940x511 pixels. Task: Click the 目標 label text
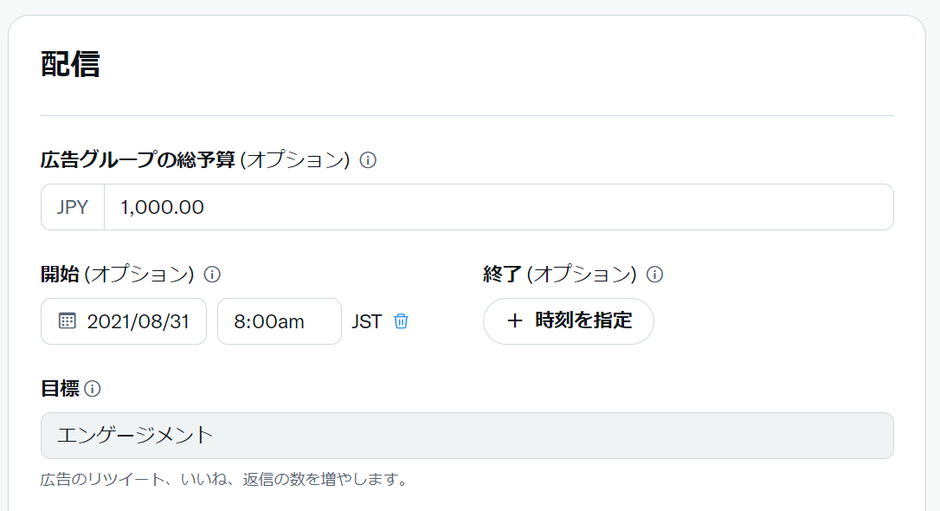coord(60,389)
